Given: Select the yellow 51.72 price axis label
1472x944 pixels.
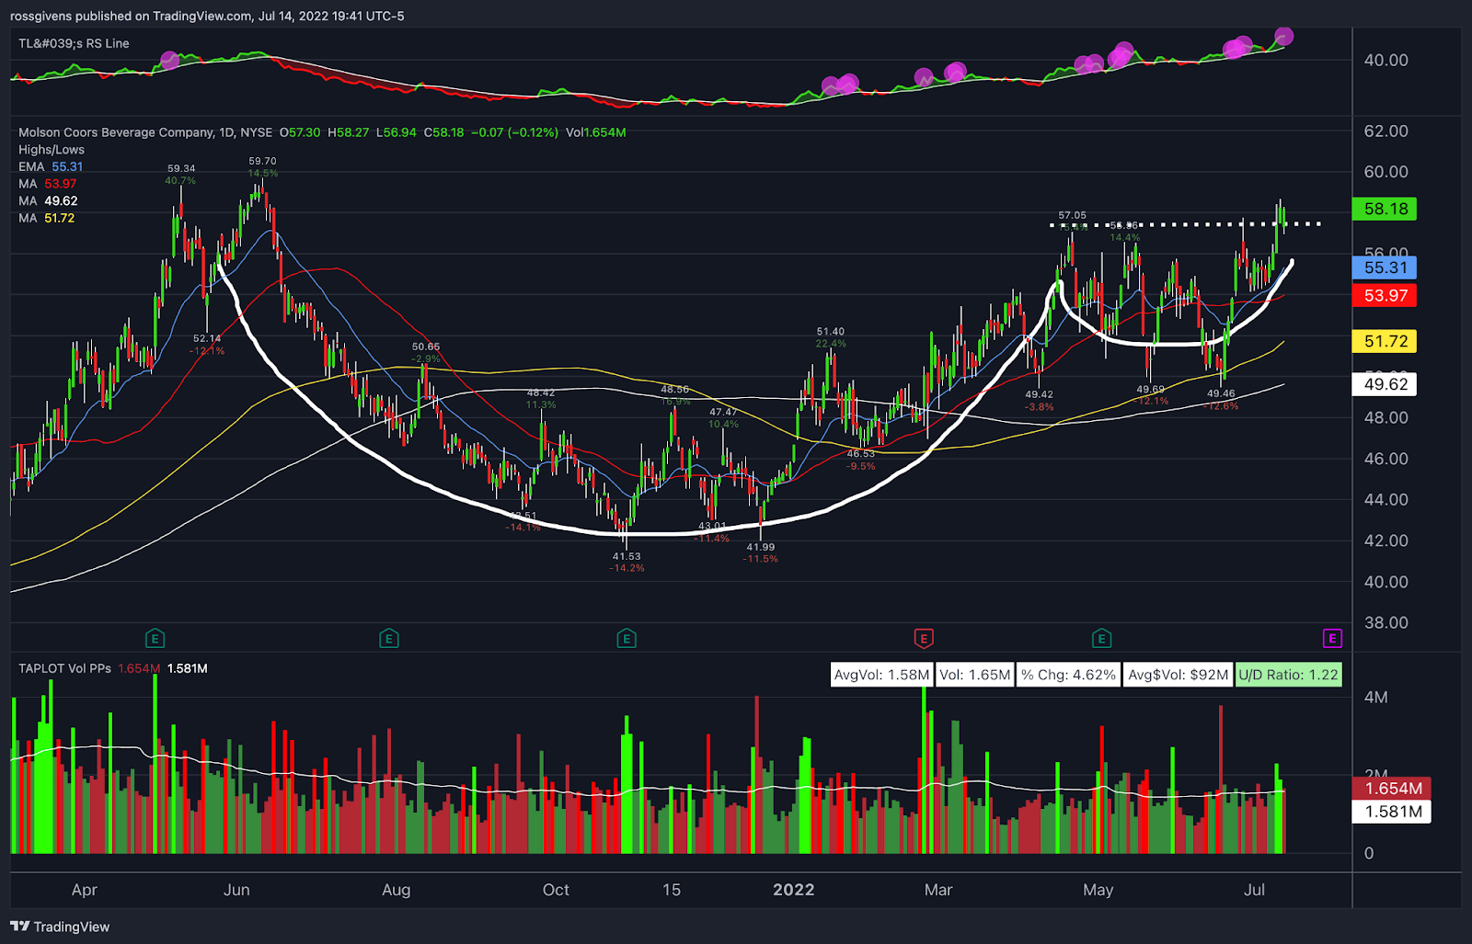Looking at the screenshot, I should point(1386,341).
